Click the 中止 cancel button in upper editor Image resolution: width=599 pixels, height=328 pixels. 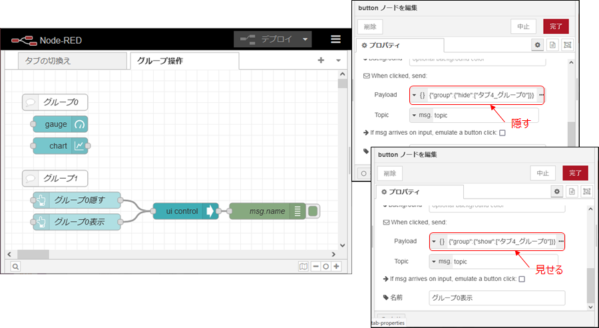[x=523, y=26]
